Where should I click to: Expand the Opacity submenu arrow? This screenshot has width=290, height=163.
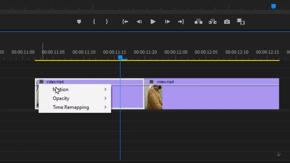(105, 98)
